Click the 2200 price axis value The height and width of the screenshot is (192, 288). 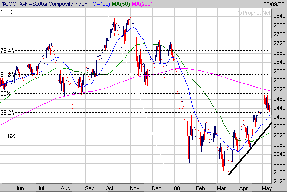(279, 163)
